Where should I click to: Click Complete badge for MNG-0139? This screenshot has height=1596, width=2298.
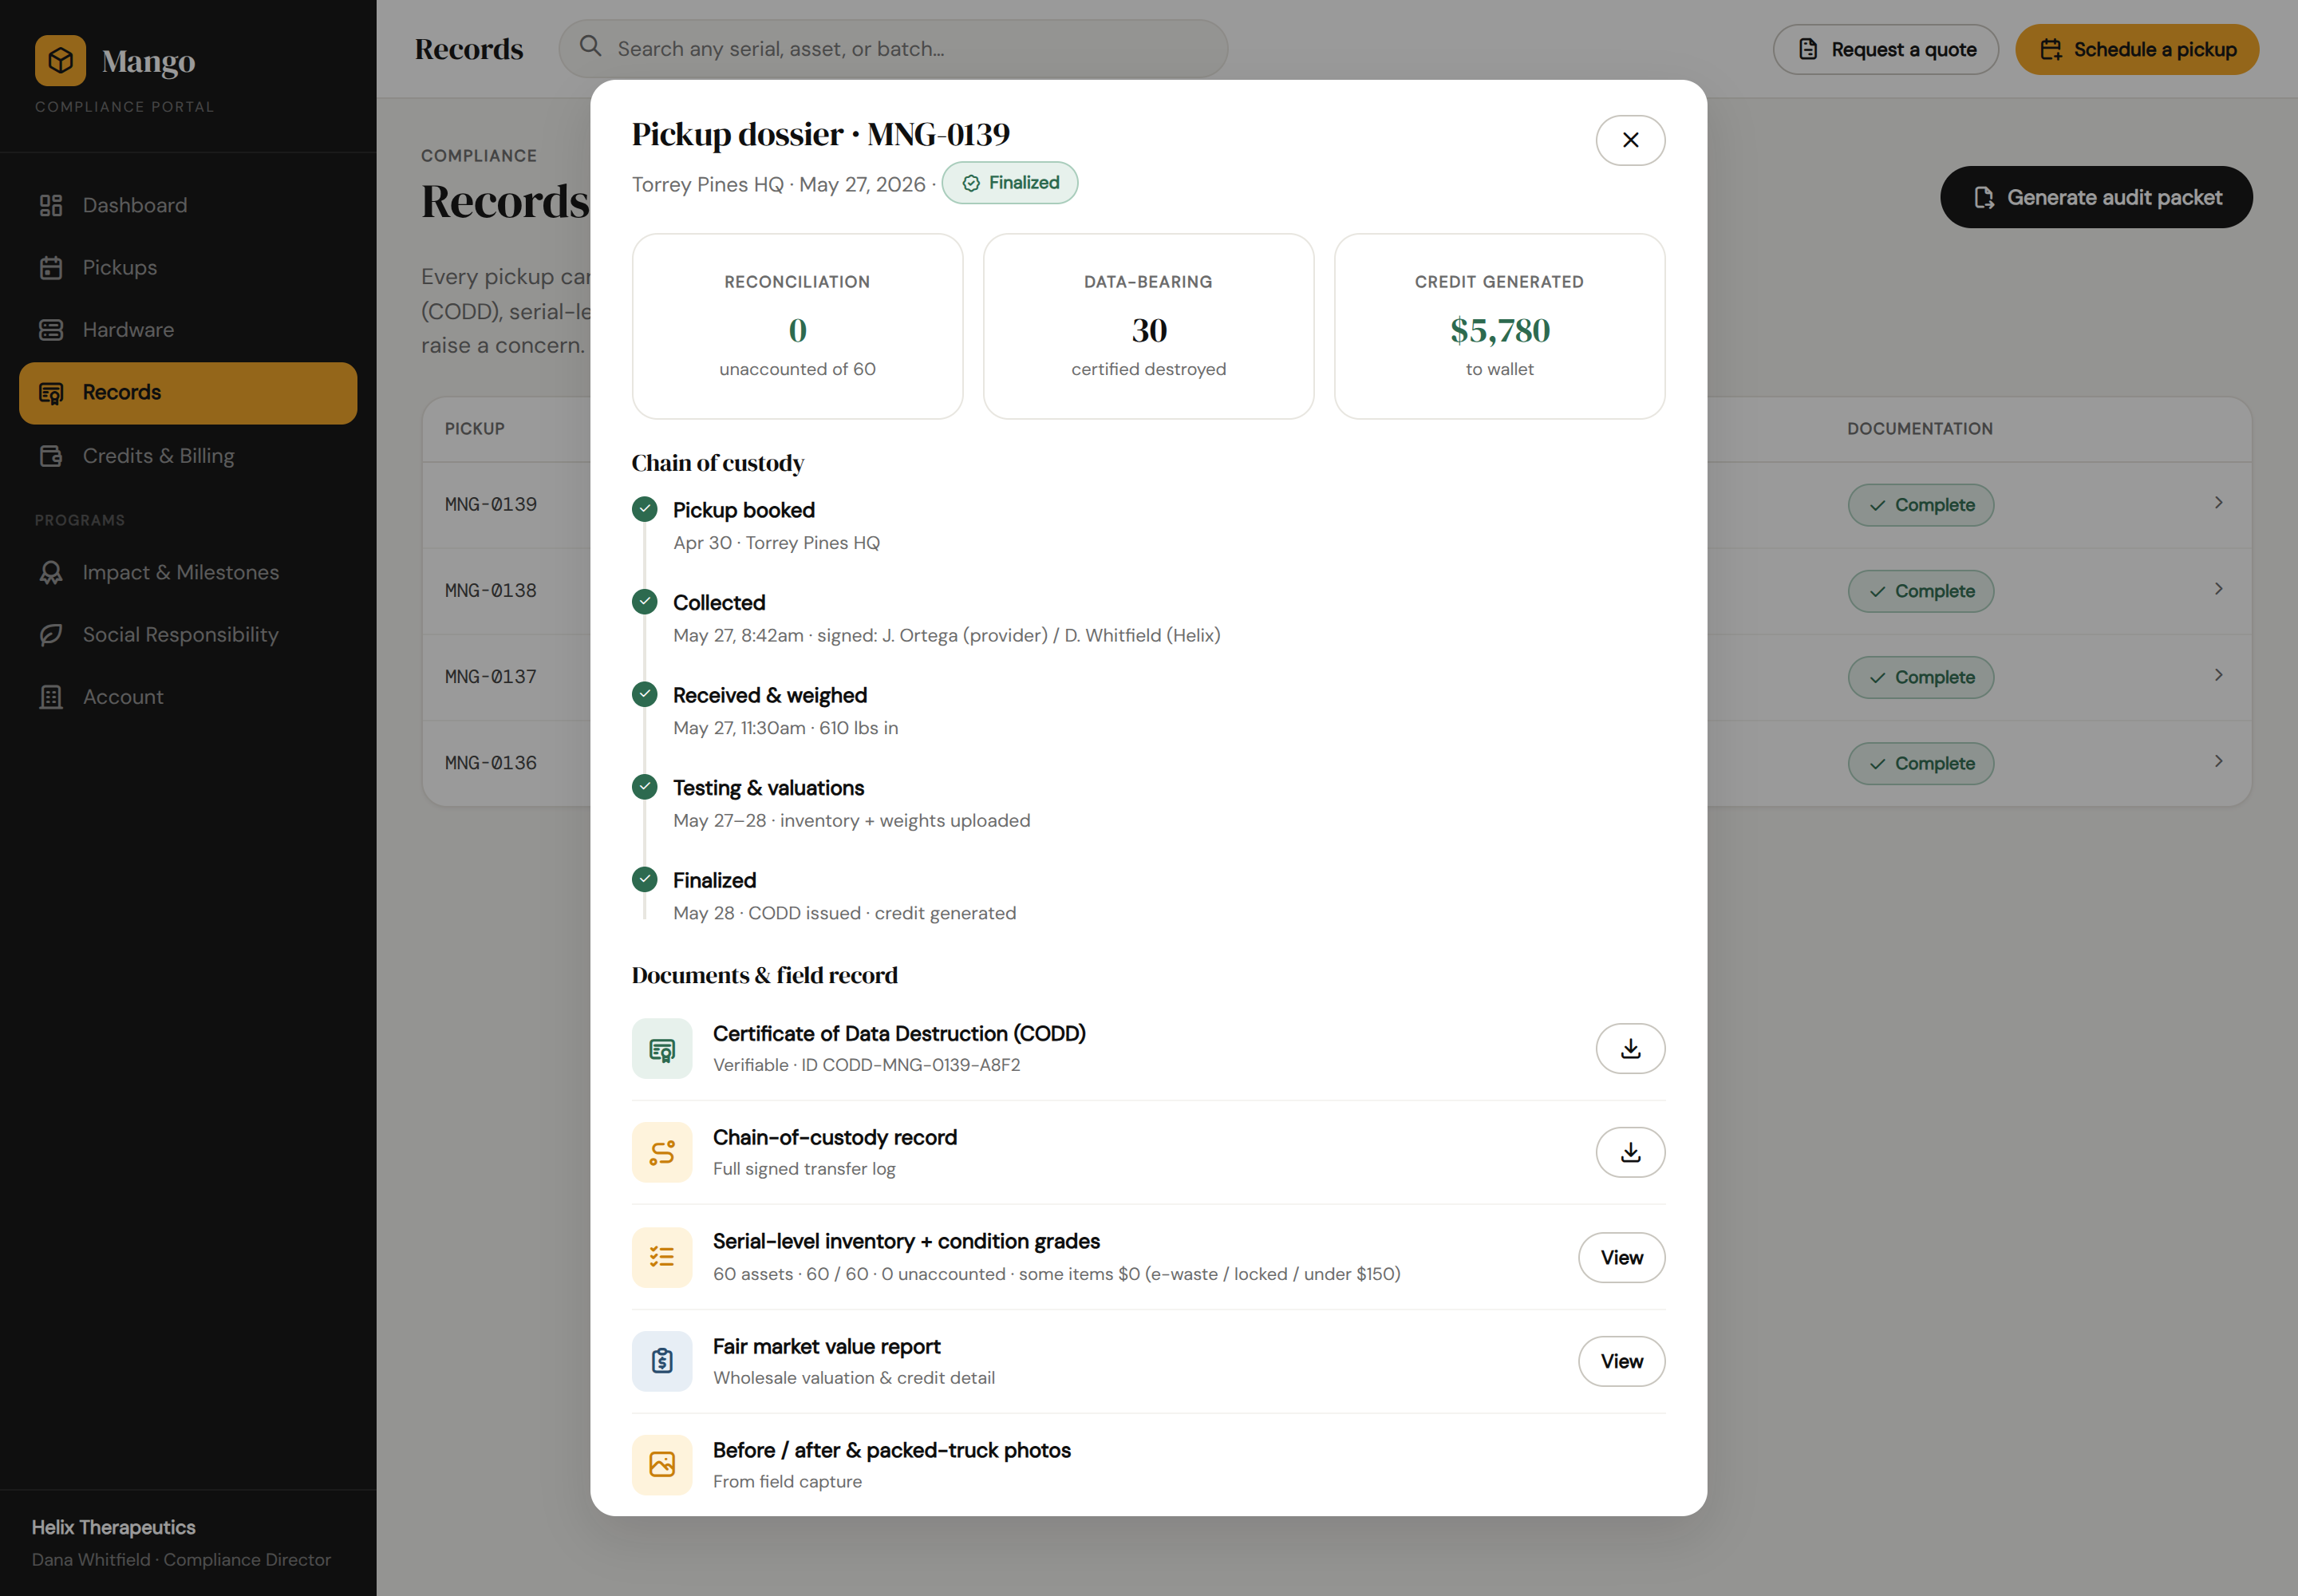[x=1920, y=505]
